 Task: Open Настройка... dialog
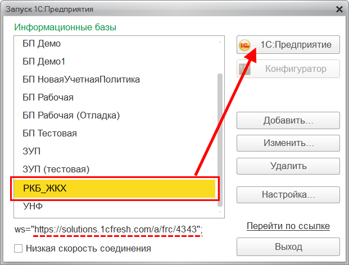288,195
